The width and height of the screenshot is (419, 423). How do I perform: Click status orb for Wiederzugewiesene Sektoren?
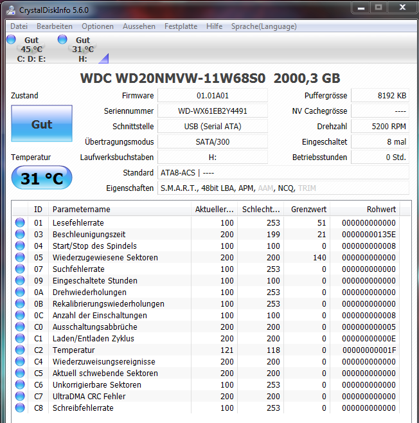pos(20,257)
